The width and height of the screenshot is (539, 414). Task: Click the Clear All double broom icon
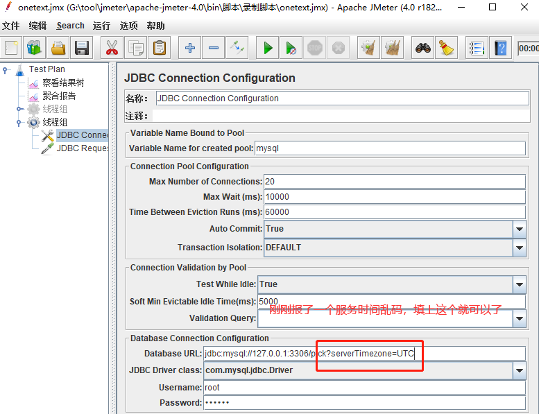393,48
